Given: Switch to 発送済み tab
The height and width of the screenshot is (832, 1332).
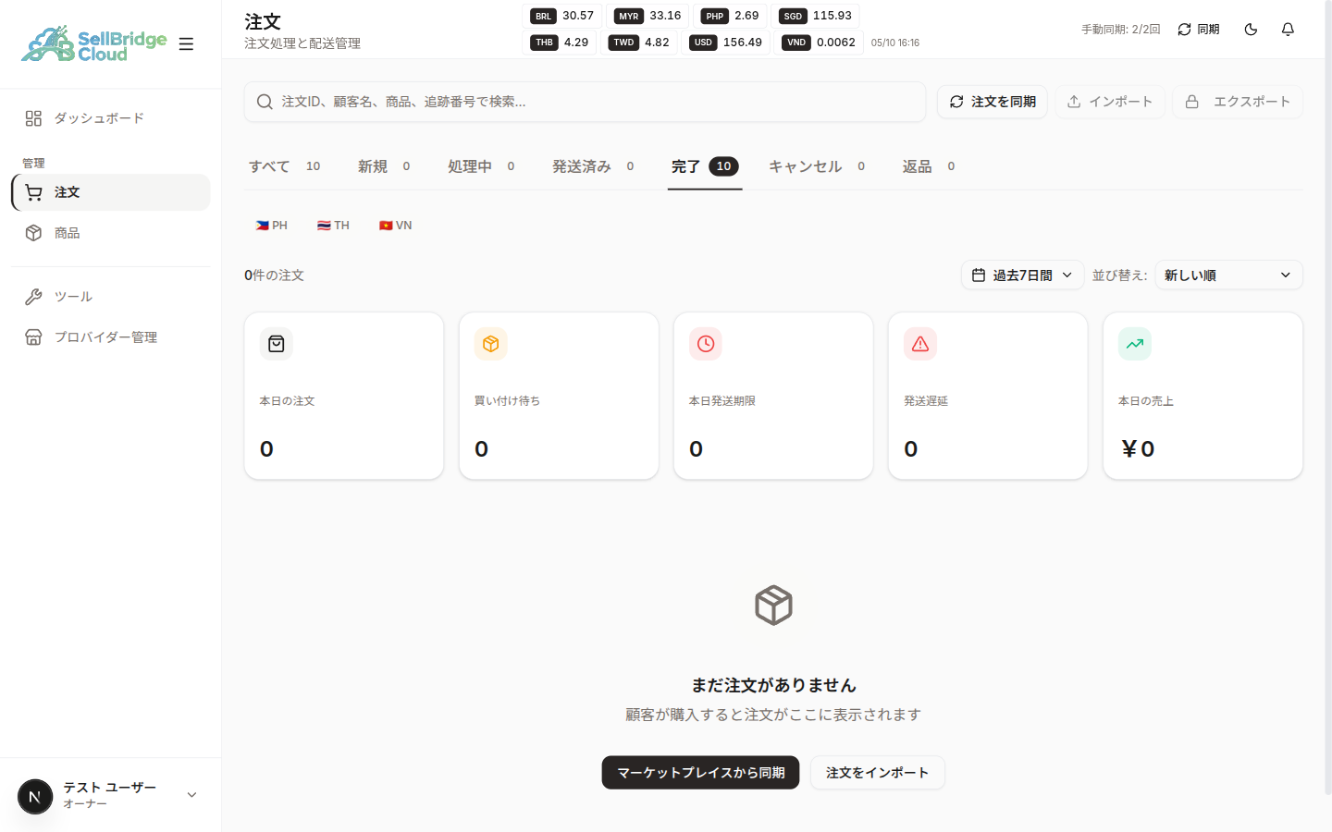Looking at the screenshot, I should [593, 166].
